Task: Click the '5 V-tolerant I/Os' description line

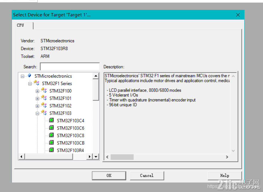Action: point(122,95)
